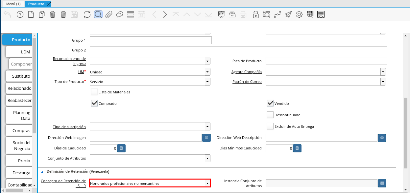Viewport: 410px width, 193px height.
Task: Open the Socio del Negocio side tab
Action: coord(19,145)
